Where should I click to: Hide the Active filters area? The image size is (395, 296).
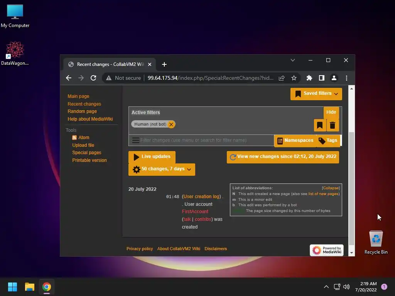331,112
